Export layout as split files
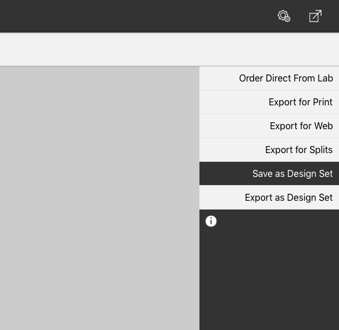The height and width of the screenshot is (330, 339). 269,150
